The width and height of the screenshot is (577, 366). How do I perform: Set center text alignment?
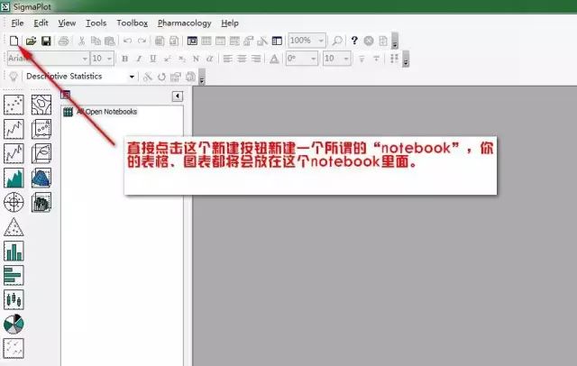point(242,59)
